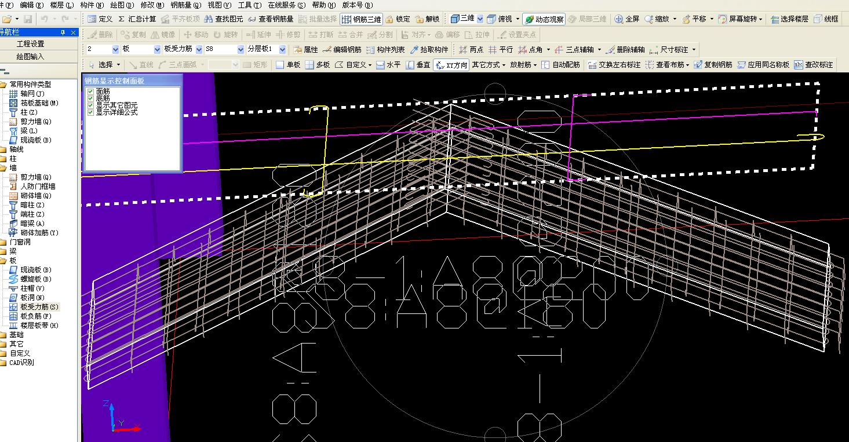Select 单板 single slab mode
849x442 pixels.
pos(288,65)
